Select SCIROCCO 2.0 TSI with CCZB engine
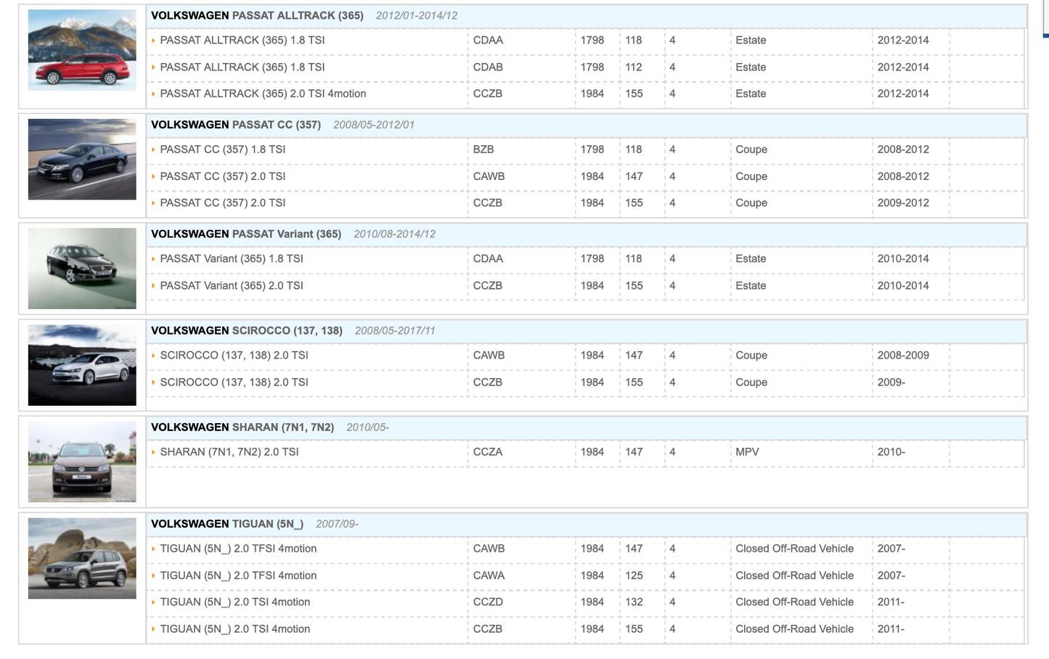The image size is (1049, 659). coord(234,382)
